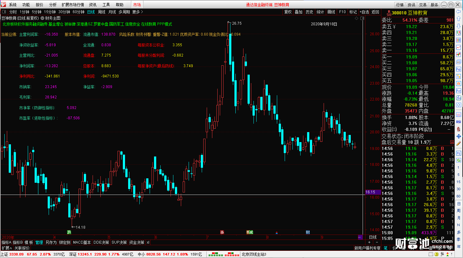Click the grid table icon in right sidebar

click(x=458, y=40)
